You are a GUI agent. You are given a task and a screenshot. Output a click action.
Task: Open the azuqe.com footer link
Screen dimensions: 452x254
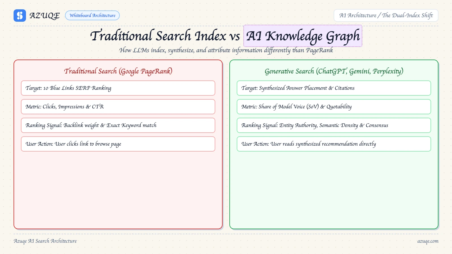coord(428,241)
